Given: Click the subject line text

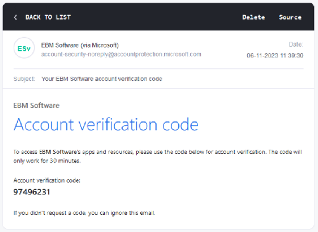Looking at the screenshot, I should point(102,79).
